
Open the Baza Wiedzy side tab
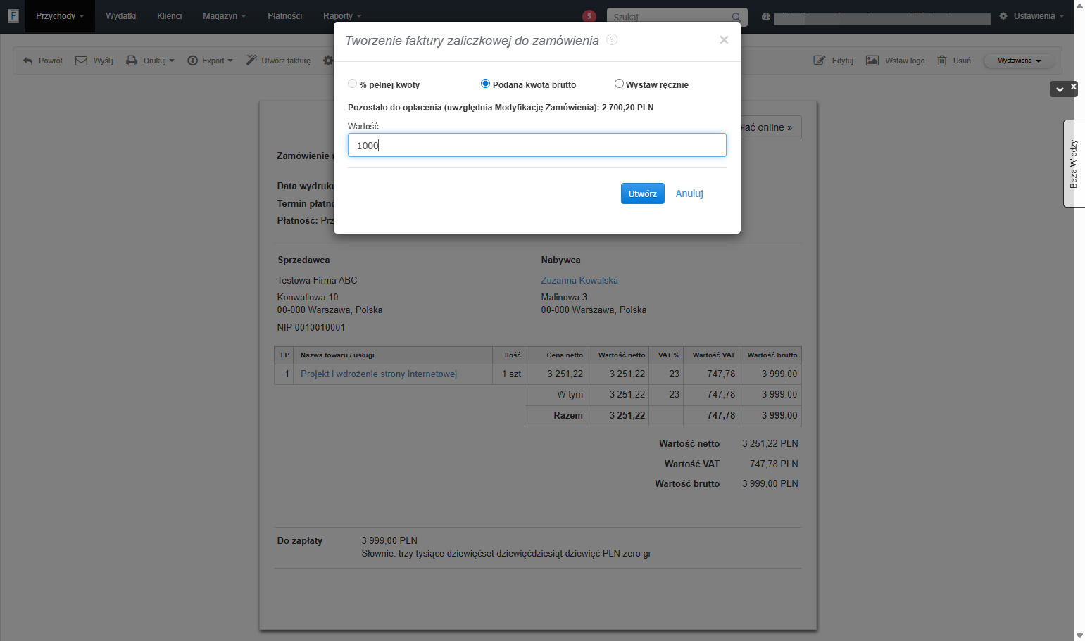click(1074, 163)
